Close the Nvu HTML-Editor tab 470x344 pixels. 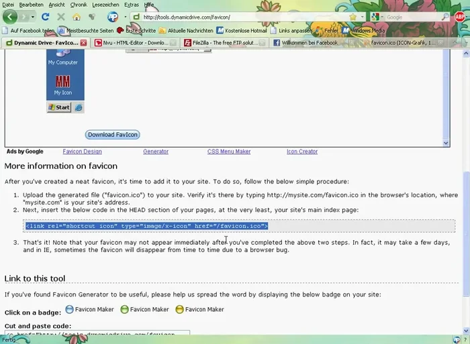[173, 43]
